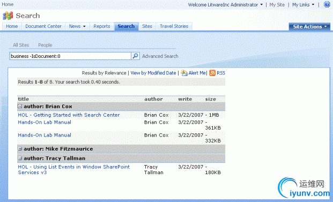Click the Tracy Tallman author cell
The width and height of the screenshot is (333, 202).
[154, 169]
